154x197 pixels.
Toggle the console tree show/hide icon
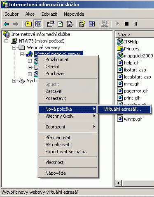click(38, 24)
